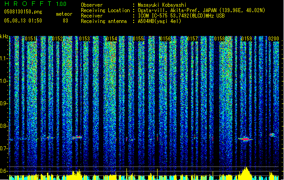Click the 0.8 frequency axis label
This screenshot has height=180, width=284.
click(x=4, y=126)
